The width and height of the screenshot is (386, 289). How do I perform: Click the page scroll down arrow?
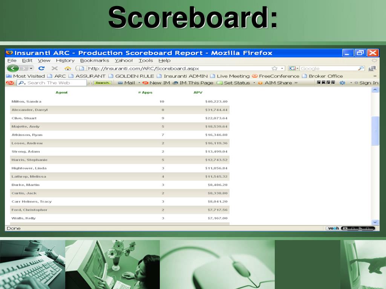(x=375, y=222)
